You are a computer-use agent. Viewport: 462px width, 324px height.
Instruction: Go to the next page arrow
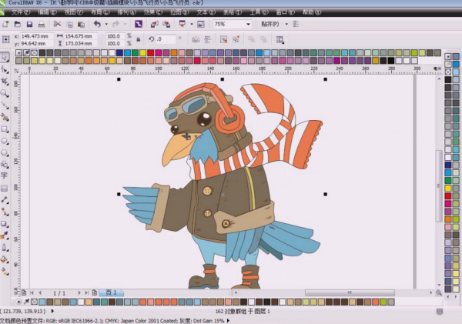tap(79, 292)
